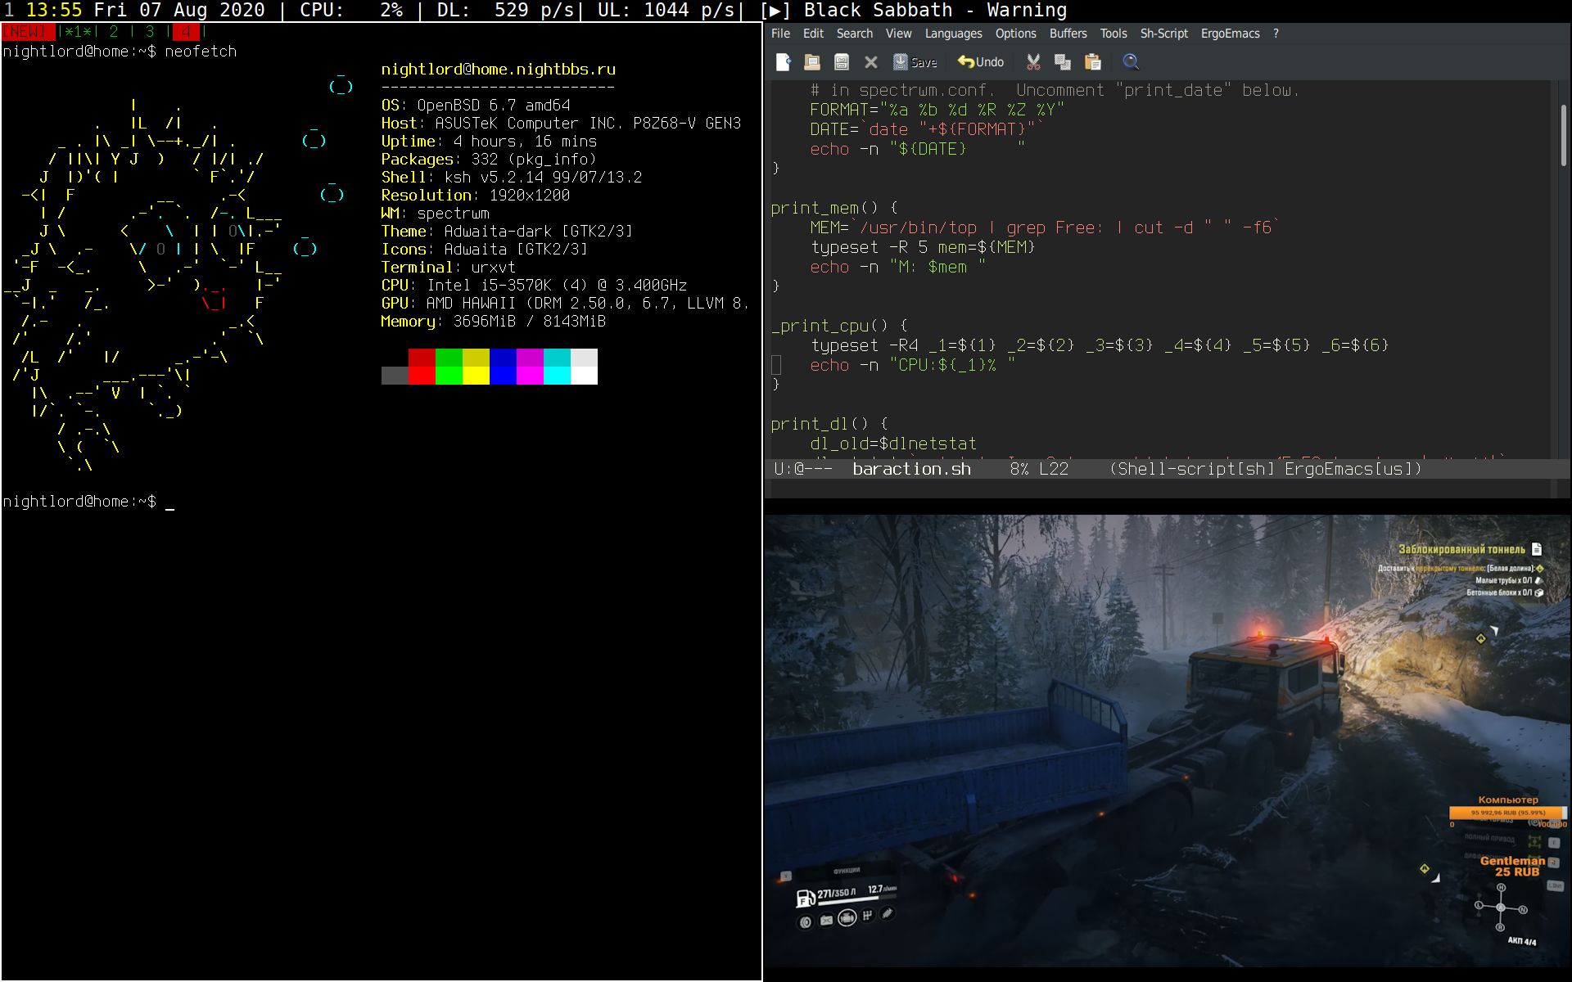Click the CPU: 2% indicator in the bar

[351, 11]
